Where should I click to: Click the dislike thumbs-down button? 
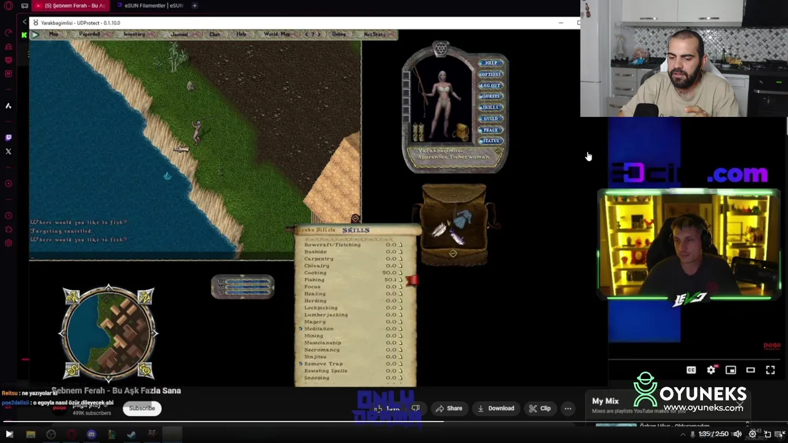(x=416, y=408)
